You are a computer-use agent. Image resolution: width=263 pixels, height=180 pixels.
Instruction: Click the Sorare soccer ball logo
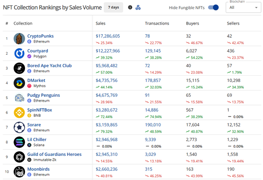[x=19, y=127]
